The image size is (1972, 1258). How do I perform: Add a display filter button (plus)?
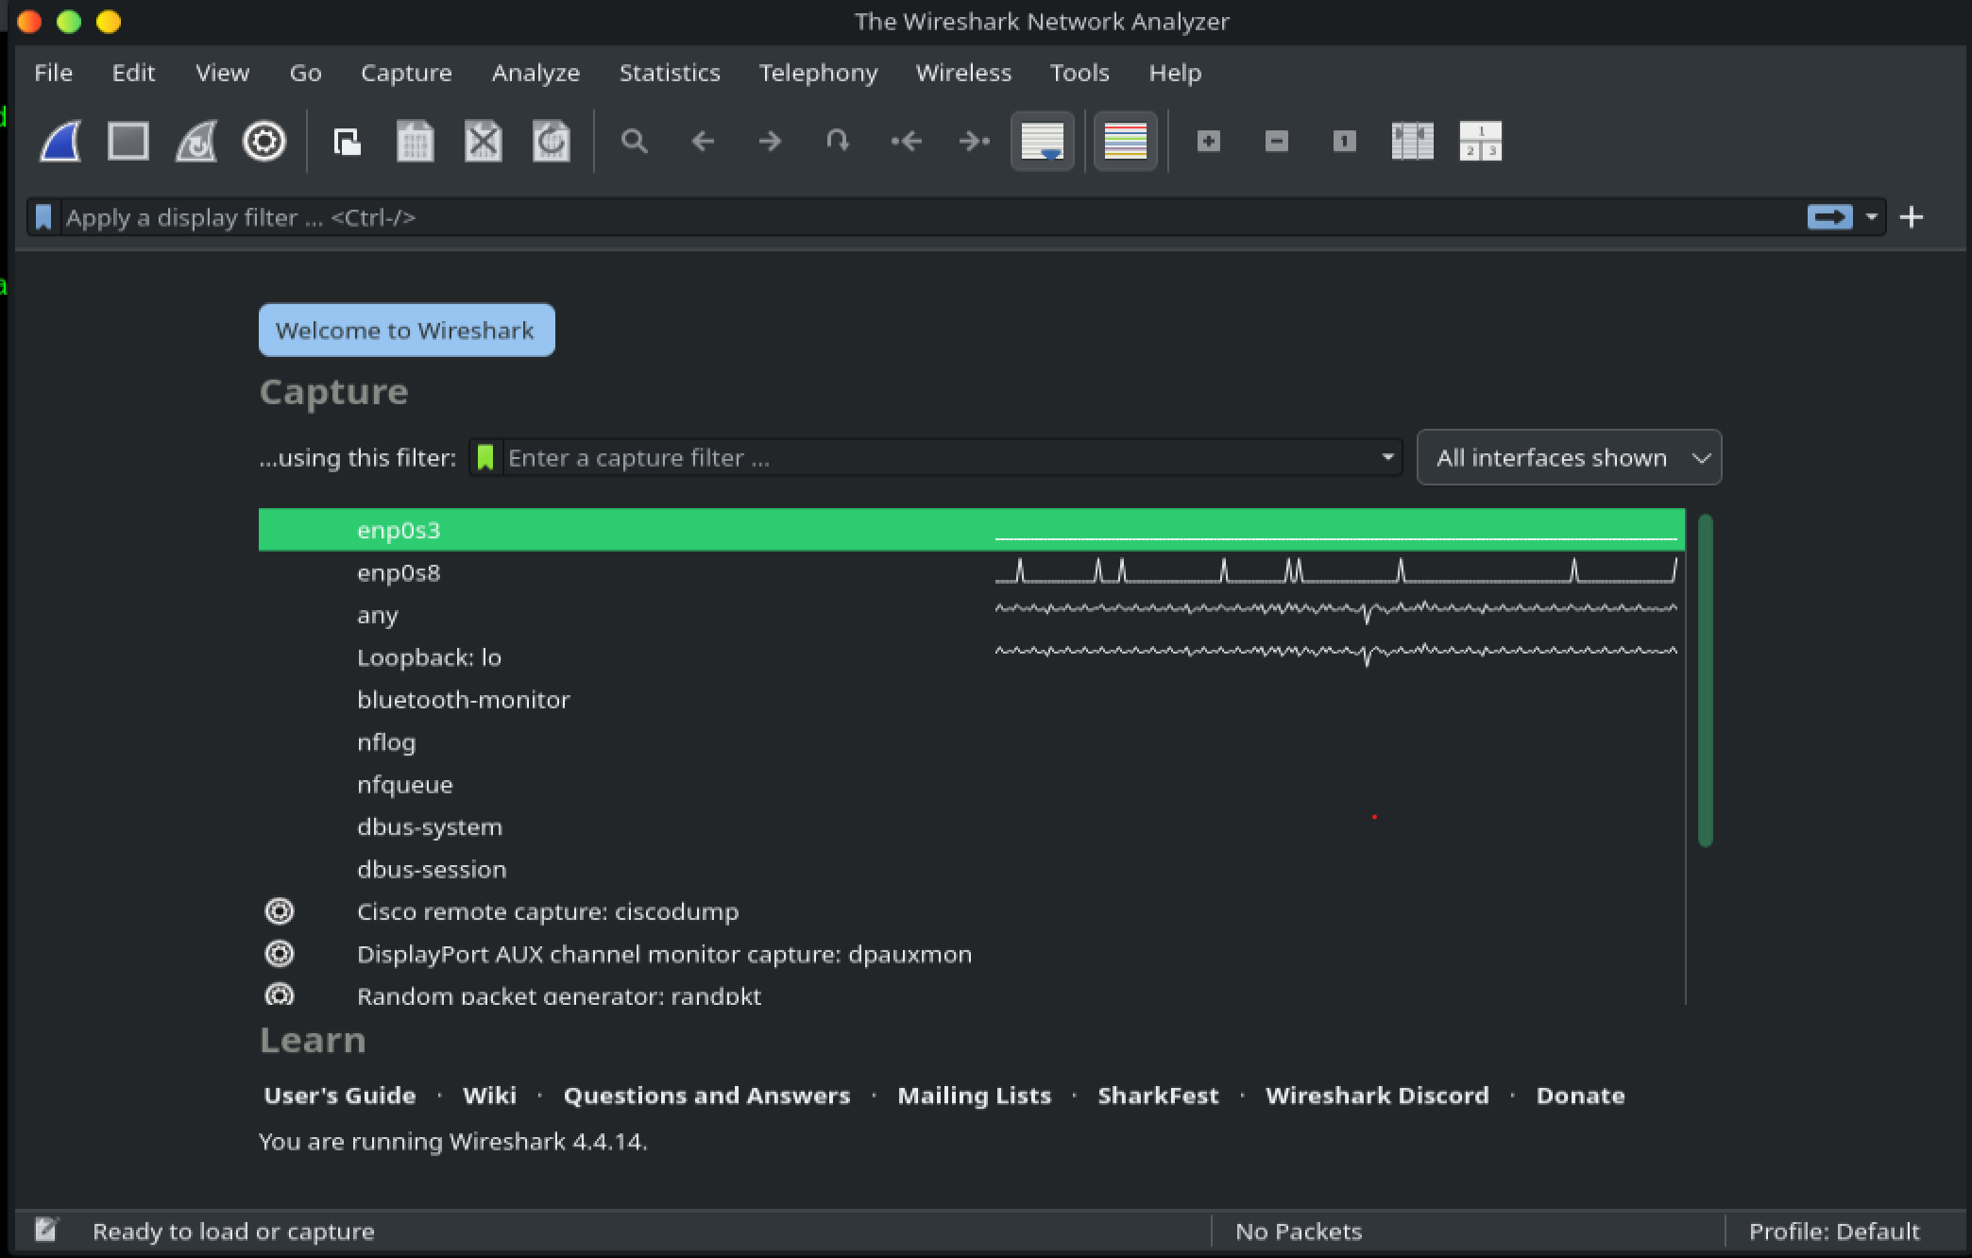pyautogui.click(x=1912, y=217)
